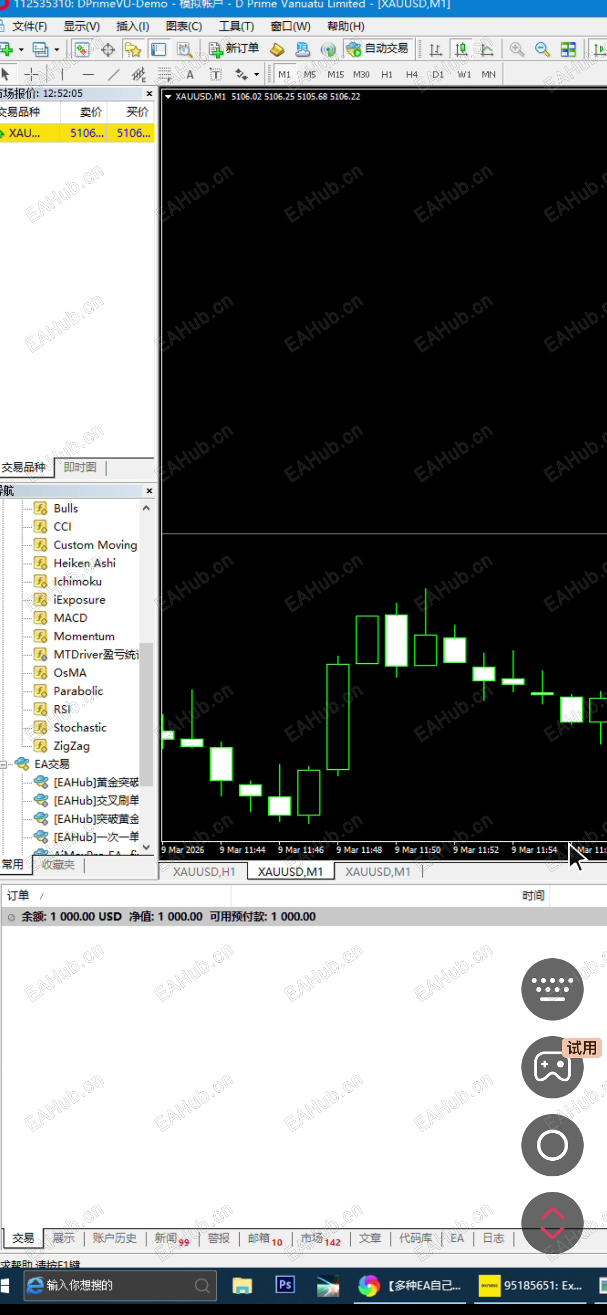Screen dimensions: 607x1315
Task: Click the Navigator scroll up arrow
Action: click(x=146, y=508)
